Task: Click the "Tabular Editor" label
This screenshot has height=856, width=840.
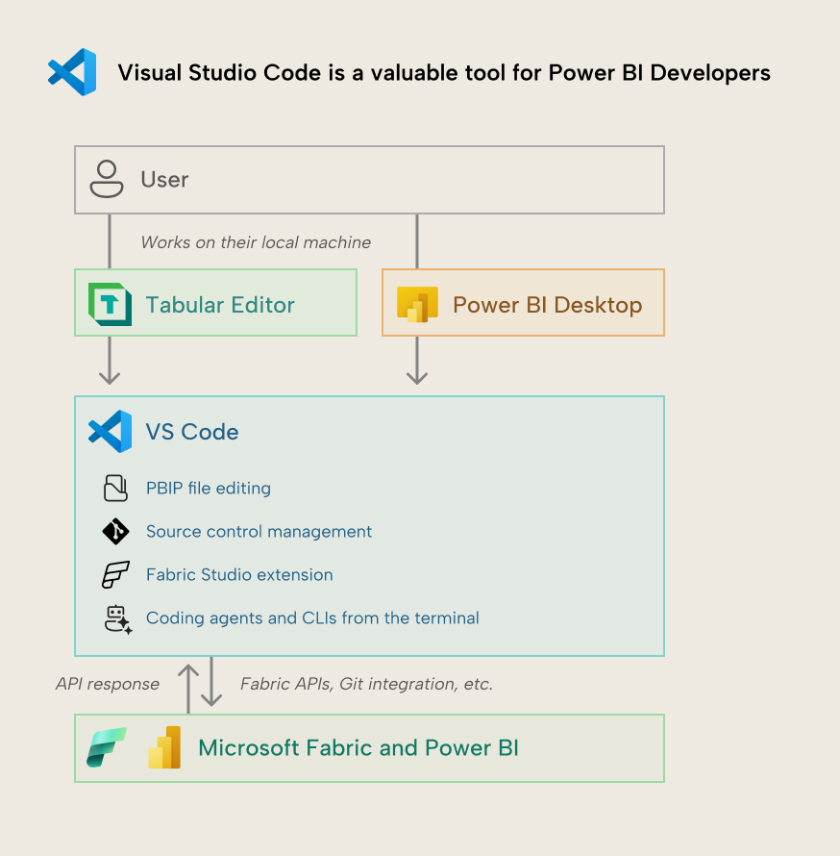Action: pos(220,305)
